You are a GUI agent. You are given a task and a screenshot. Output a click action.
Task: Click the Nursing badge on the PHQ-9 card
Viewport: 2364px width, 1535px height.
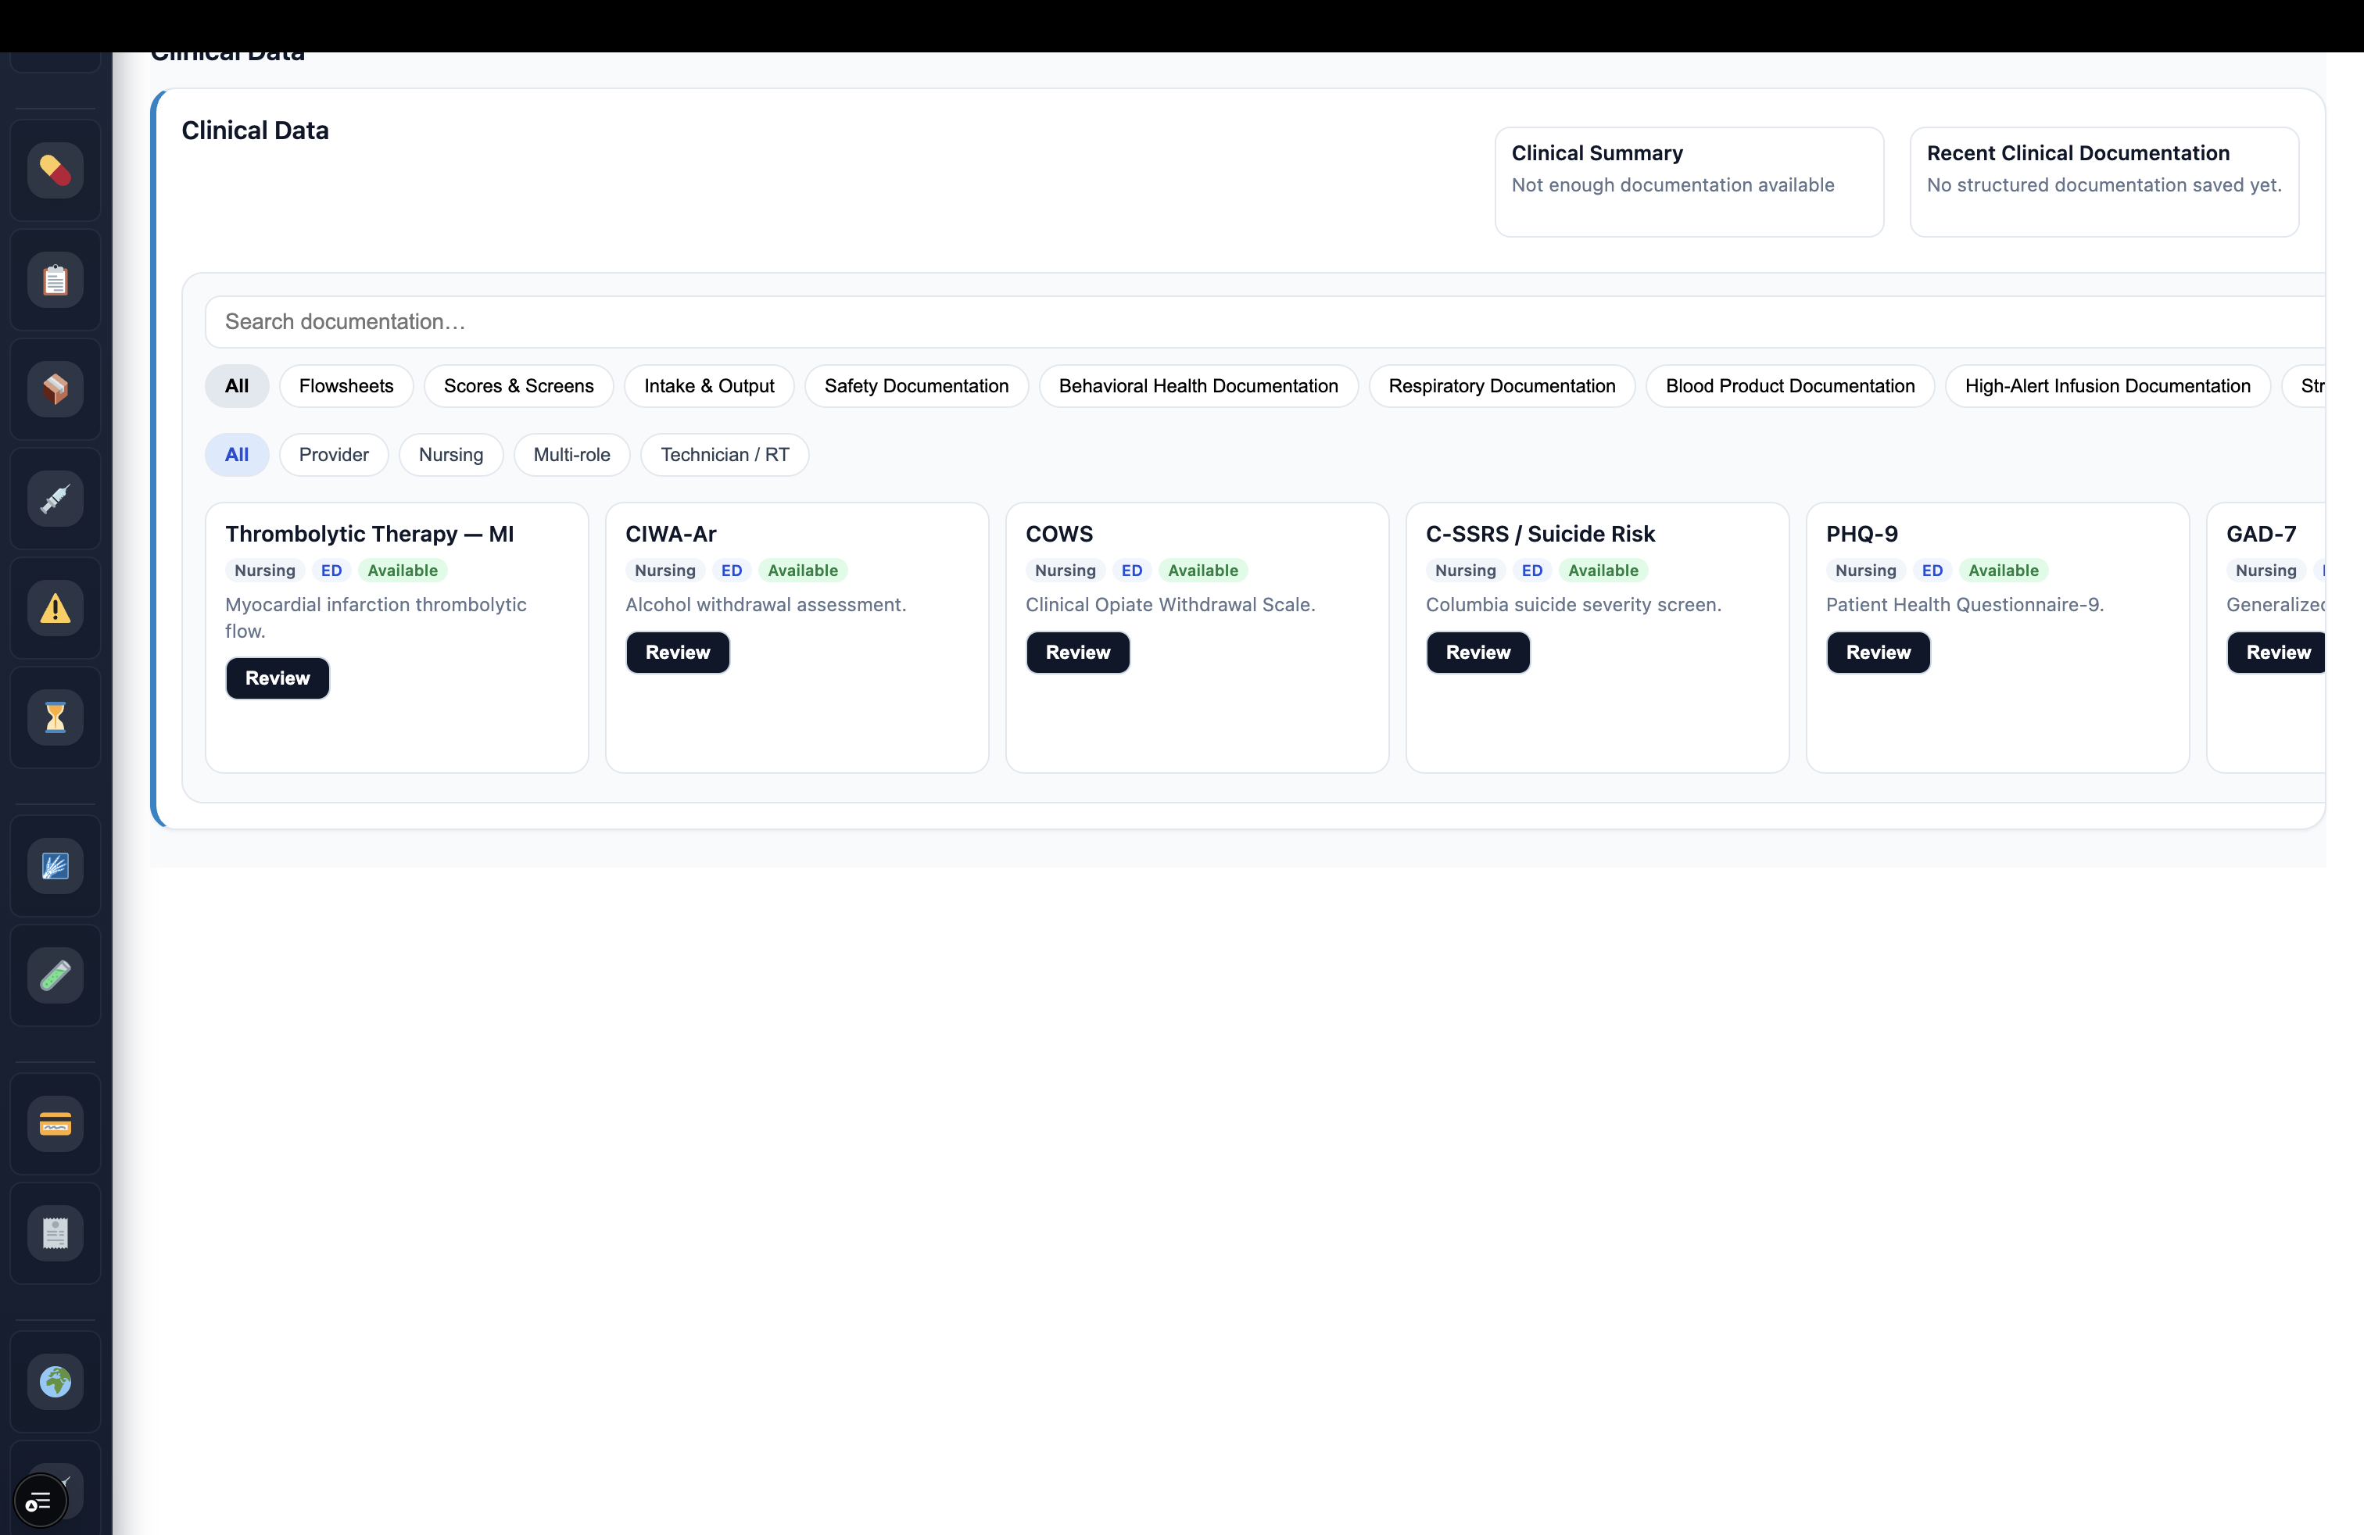(x=1865, y=571)
